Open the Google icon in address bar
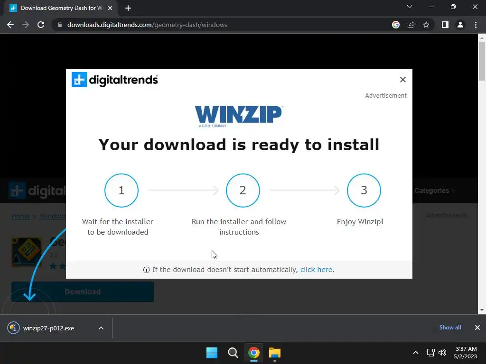The height and width of the screenshot is (364, 486). (x=396, y=25)
